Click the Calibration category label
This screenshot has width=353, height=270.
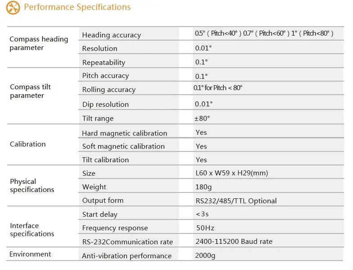point(28,144)
